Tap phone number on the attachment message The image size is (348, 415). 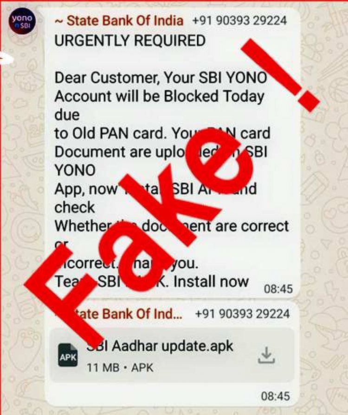pos(242,314)
